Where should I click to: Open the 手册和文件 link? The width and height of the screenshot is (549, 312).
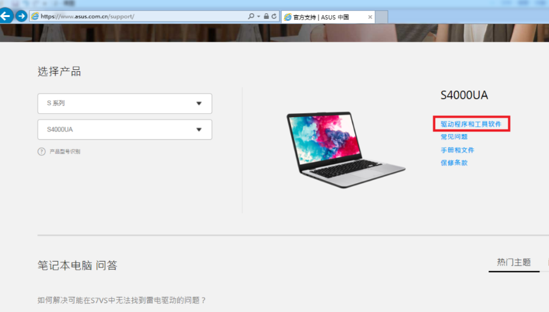pyautogui.click(x=457, y=150)
